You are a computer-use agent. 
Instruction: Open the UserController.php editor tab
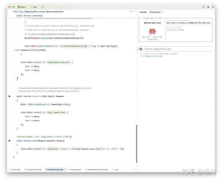tap(33, 170)
